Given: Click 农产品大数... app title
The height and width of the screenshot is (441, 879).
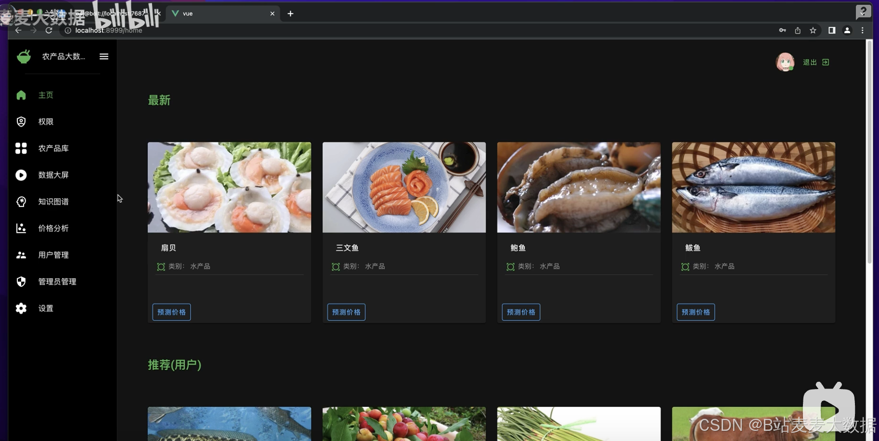Looking at the screenshot, I should 64,56.
